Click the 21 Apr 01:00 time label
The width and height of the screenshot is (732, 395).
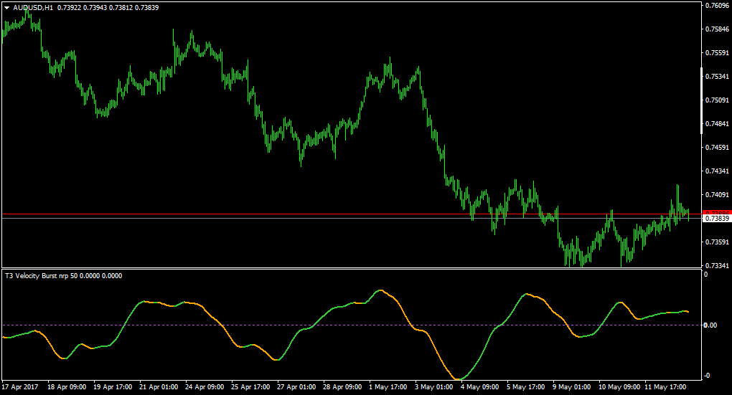[159, 386]
